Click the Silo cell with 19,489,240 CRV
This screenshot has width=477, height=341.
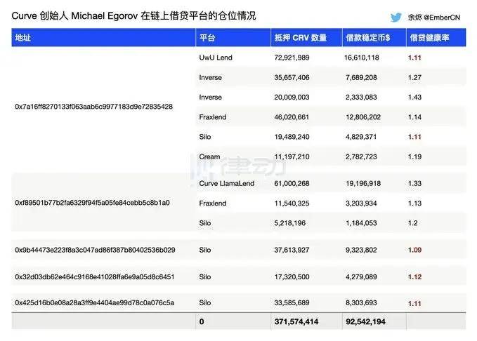coord(205,137)
